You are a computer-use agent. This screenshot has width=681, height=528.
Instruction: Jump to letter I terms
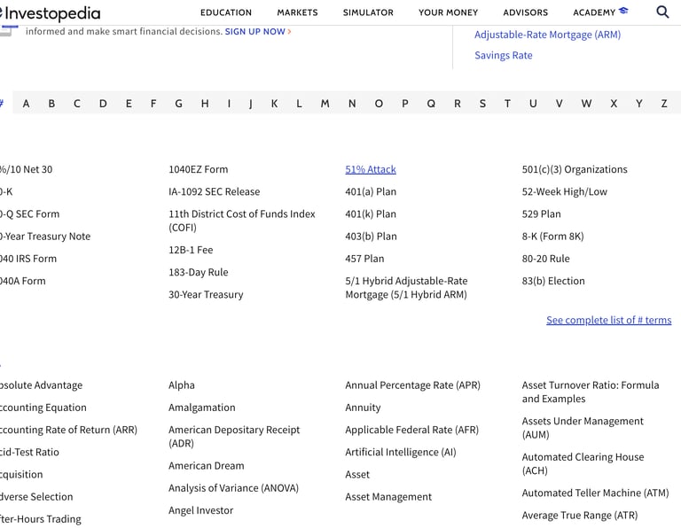coord(229,104)
